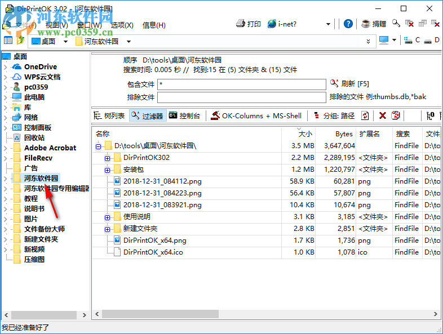The image size is (443, 334).
Task: Click the computer monitor icon in address bar
Action: coord(384,41)
